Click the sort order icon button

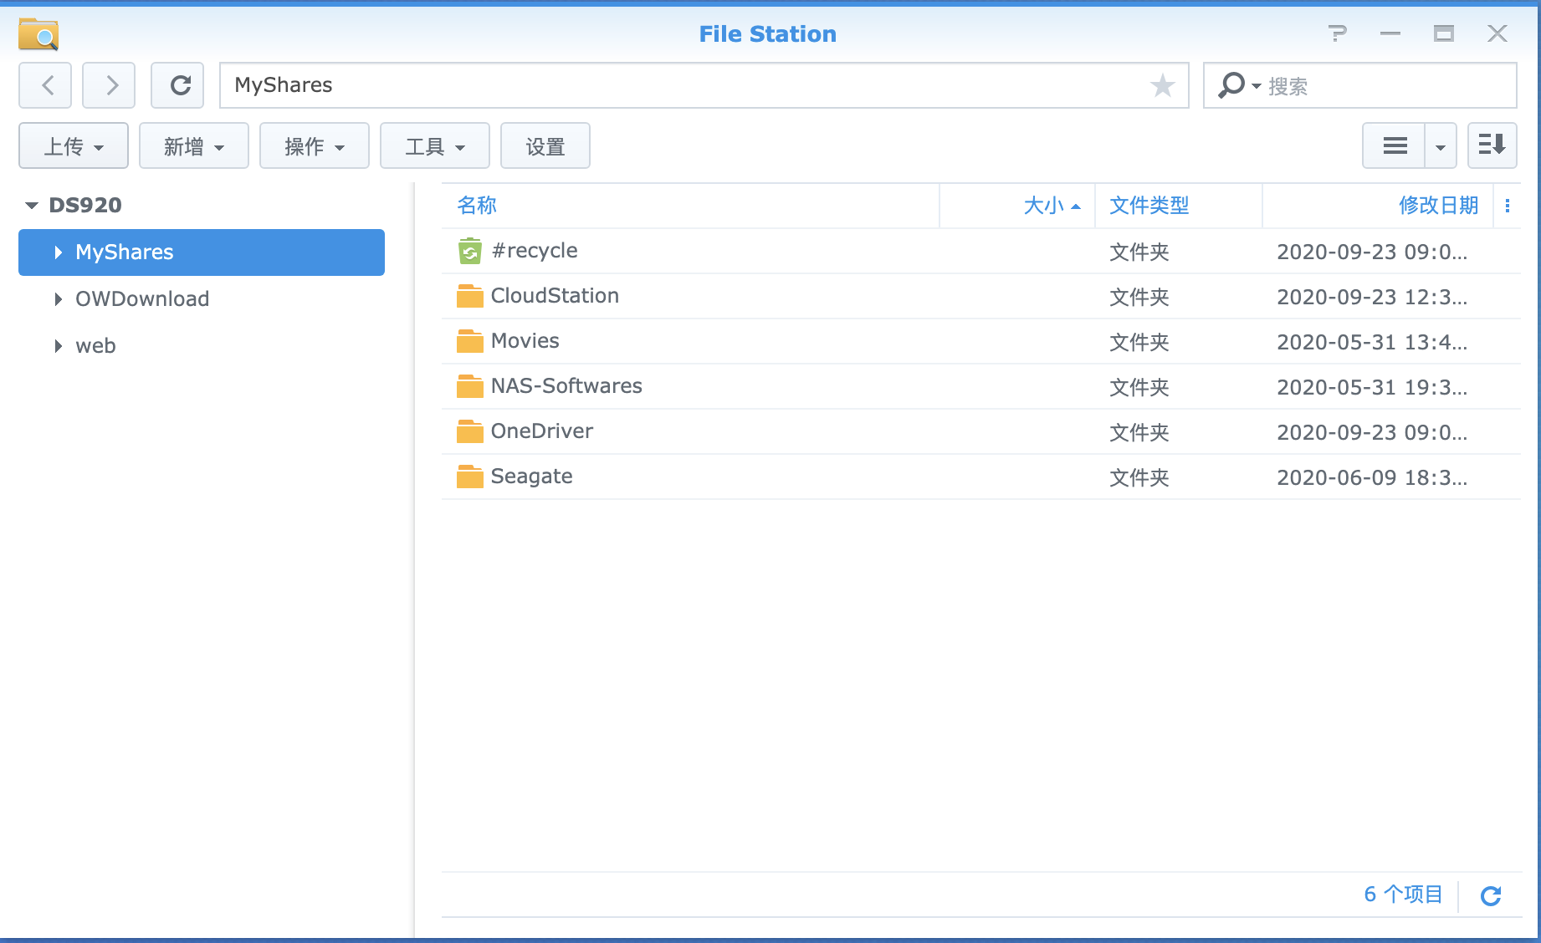click(x=1492, y=146)
